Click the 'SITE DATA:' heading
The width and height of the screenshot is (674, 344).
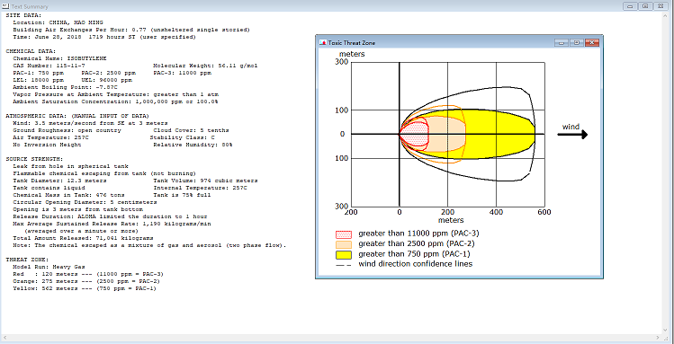pyautogui.click(x=23, y=15)
